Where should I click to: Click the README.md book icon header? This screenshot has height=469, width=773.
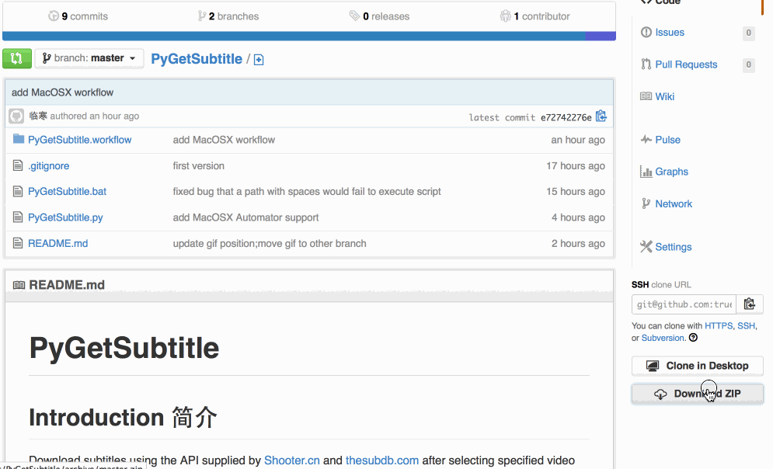(x=19, y=285)
